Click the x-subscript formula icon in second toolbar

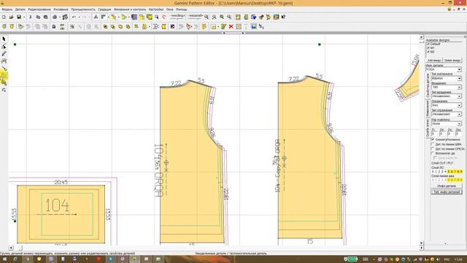coord(261,26)
